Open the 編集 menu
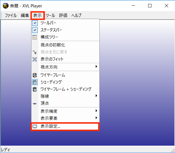The width and height of the screenshot is (175, 153). coord(25,15)
